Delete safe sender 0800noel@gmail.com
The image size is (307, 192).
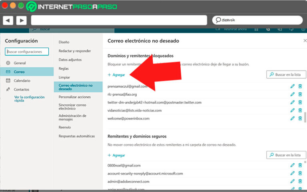click(300, 165)
